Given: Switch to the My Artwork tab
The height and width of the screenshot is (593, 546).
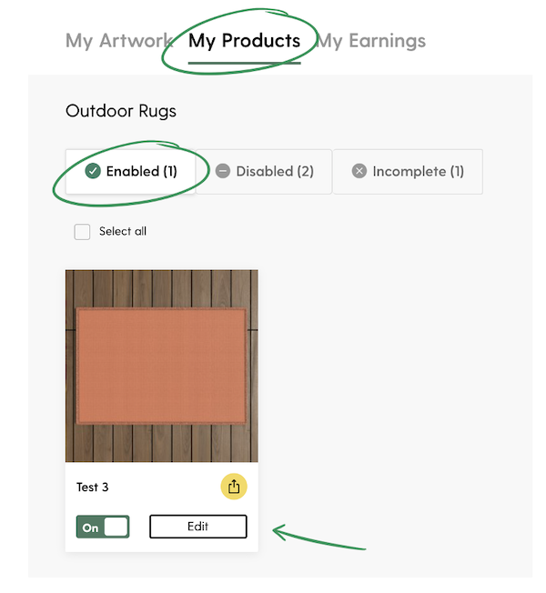Looking at the screenshot, I should tap(119, 41).
